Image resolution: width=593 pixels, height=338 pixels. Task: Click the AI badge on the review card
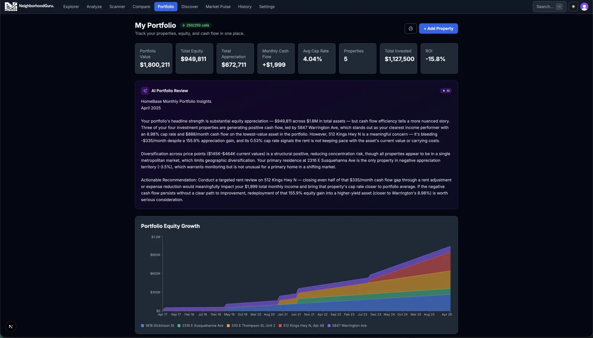pyautogui.click(x=445, y=90)
